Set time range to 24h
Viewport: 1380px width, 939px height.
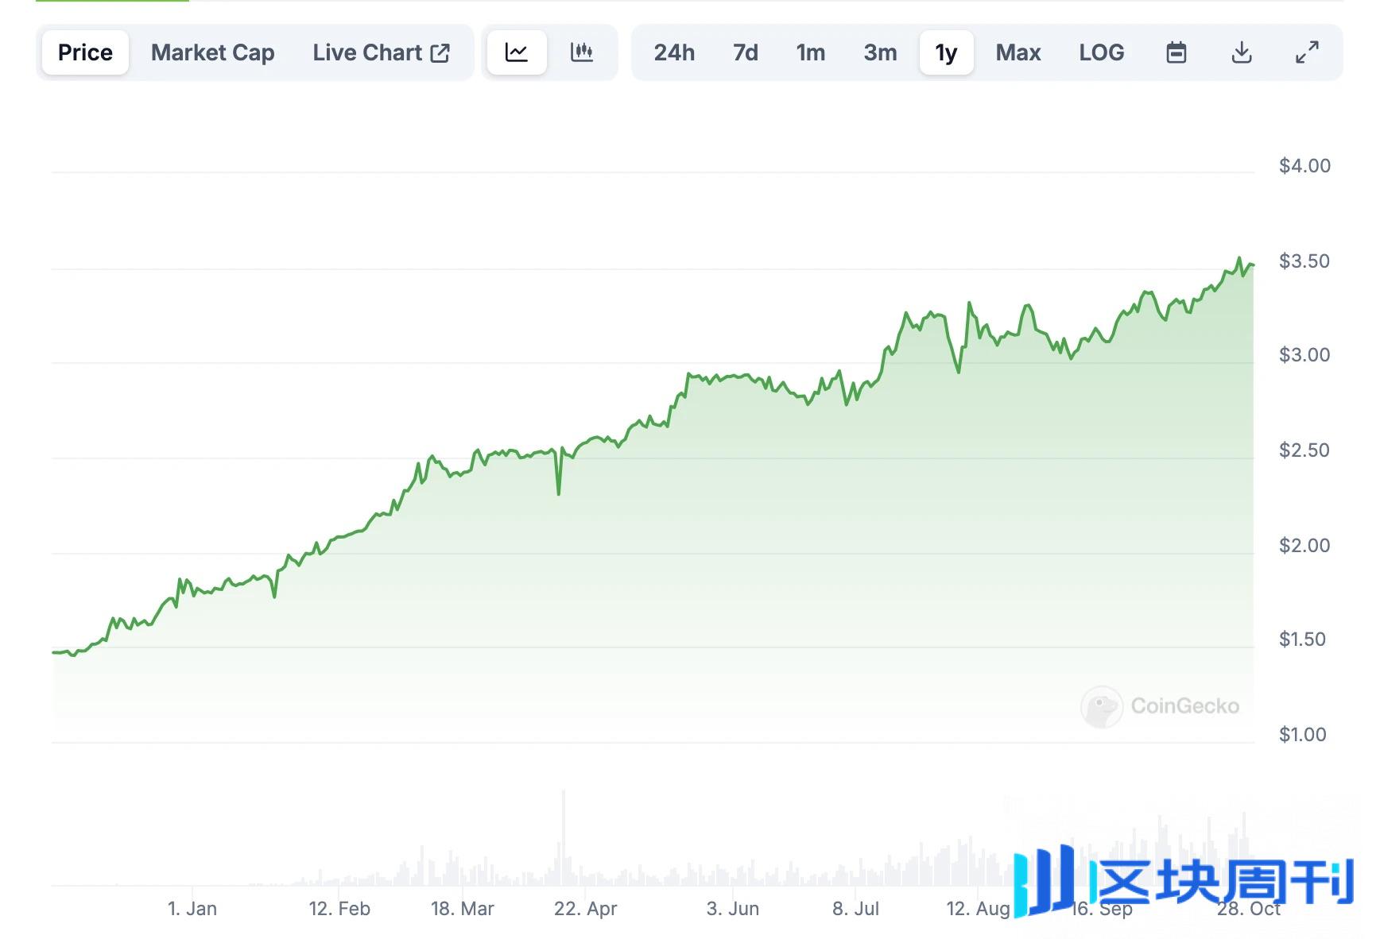674,52
